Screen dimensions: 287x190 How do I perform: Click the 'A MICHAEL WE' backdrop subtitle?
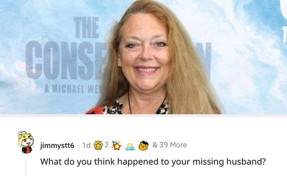coord(74,89)
